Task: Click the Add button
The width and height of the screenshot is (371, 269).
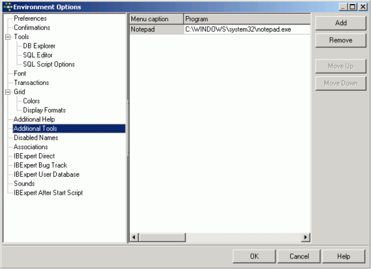Action: point(341,23)
